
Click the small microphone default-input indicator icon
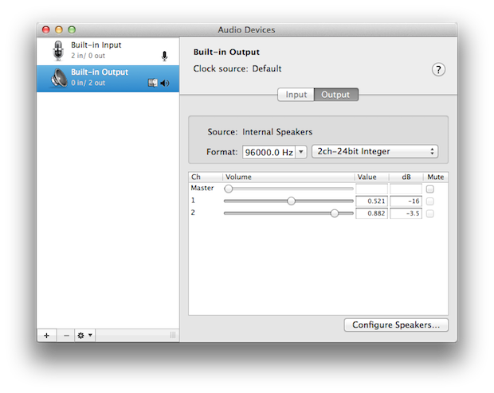(164, 56)
